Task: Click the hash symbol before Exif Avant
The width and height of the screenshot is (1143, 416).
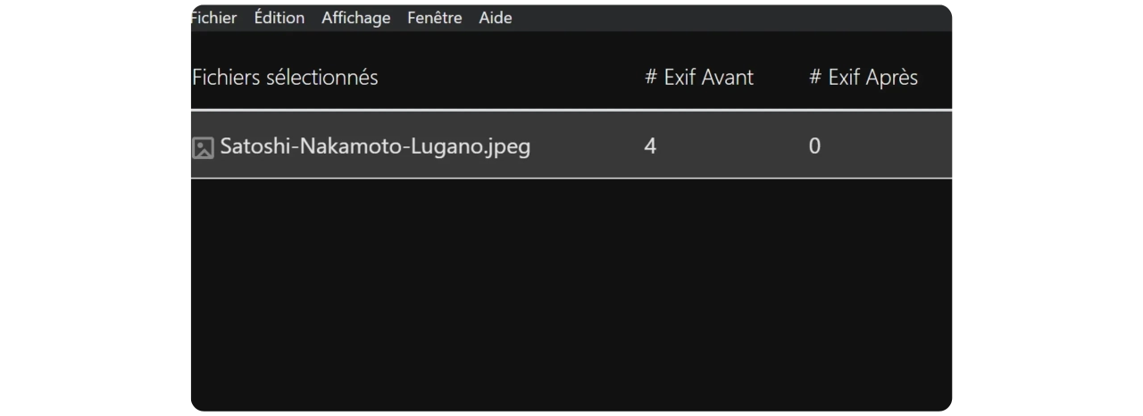Action: (x=651, y=78)
